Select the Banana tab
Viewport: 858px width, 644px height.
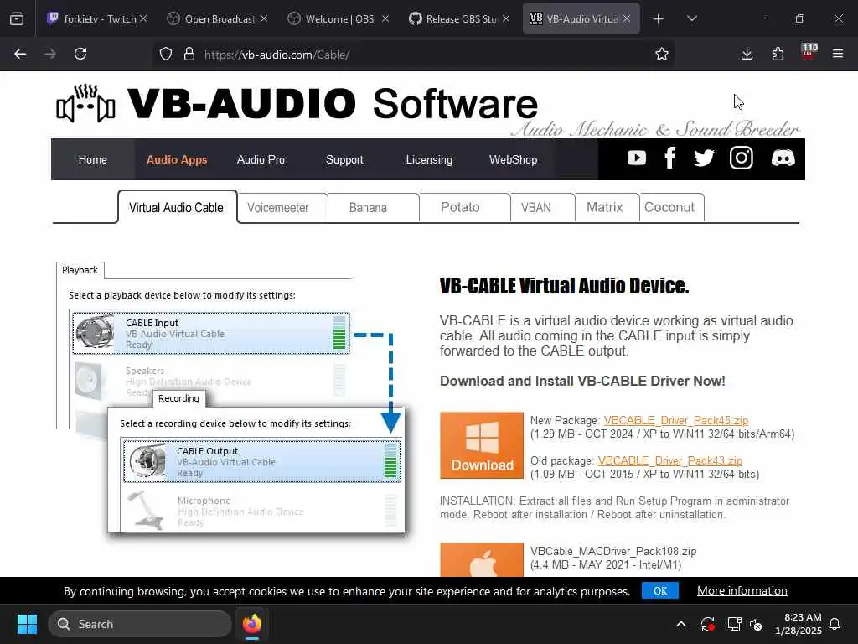373,208
